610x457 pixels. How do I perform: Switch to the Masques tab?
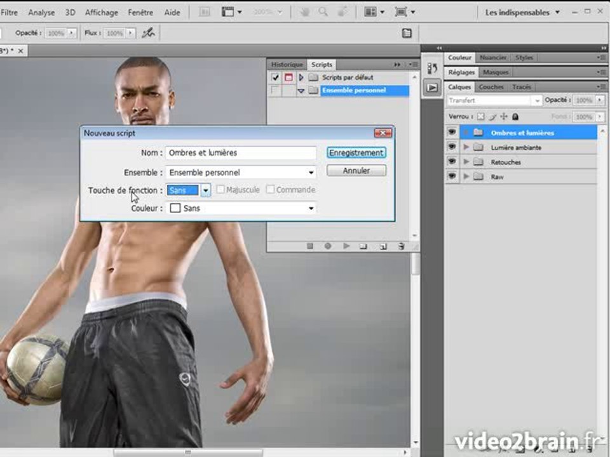496,72
